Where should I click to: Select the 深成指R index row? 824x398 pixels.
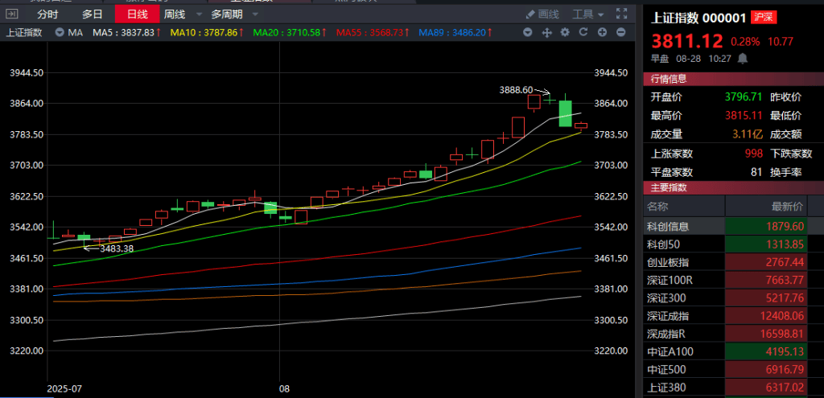pyautogui.click(x=734, y=334)
